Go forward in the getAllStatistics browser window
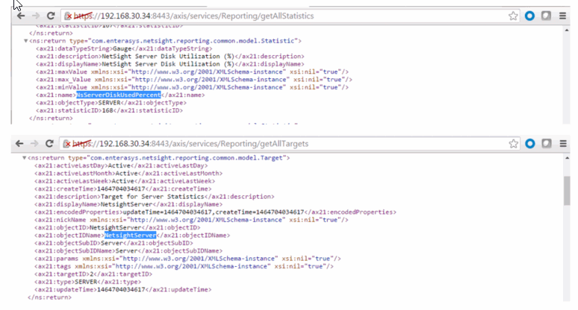Screen dimensions: 578x310 35,16
